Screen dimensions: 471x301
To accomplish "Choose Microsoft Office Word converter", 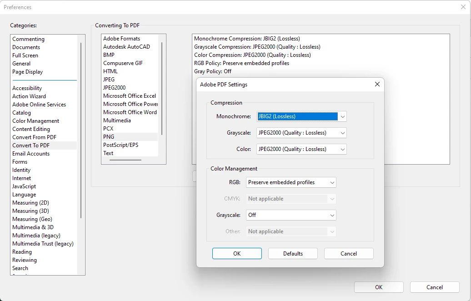I will (130, 112).
